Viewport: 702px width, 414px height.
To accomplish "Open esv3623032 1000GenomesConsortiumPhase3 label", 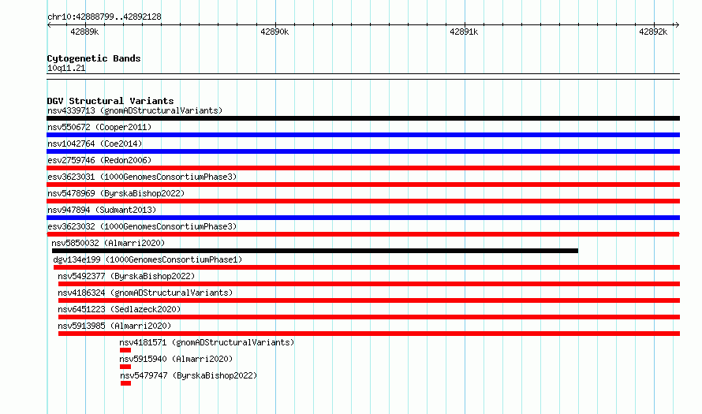I will pyautogui.click(x=142, y=226).
